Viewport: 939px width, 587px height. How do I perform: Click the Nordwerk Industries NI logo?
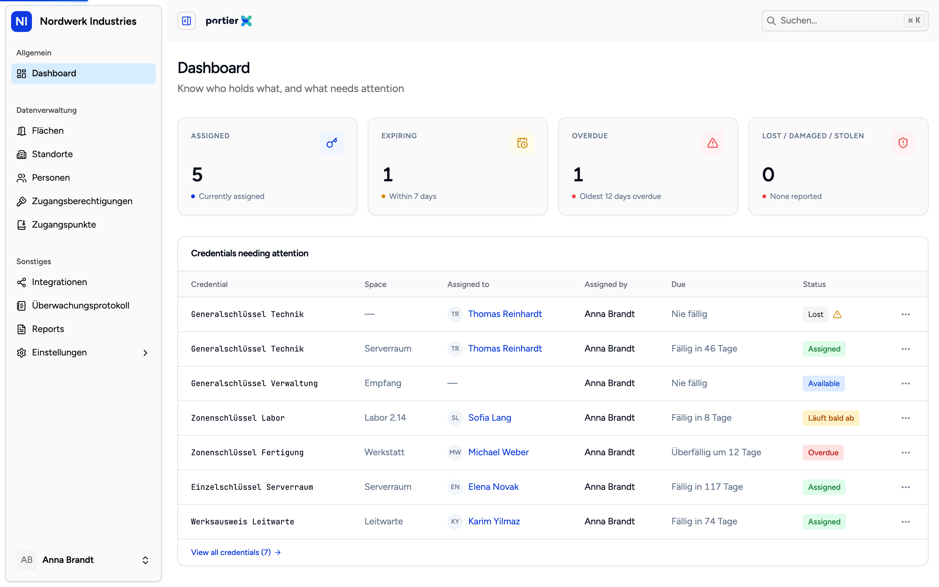coord(21,21)
